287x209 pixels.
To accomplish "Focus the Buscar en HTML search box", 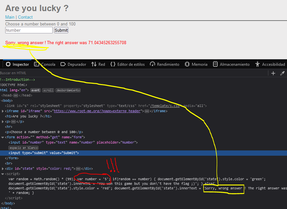I will [x=133, y=73].
